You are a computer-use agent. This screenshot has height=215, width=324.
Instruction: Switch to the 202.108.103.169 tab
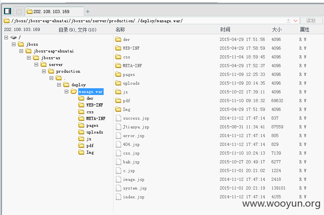click(x=55, y=12)
